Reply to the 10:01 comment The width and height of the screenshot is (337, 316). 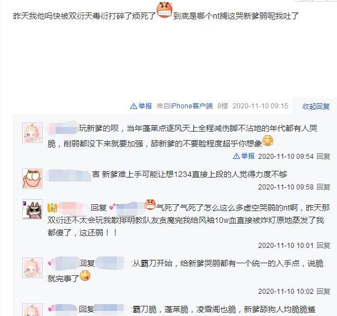click(323, 245)
